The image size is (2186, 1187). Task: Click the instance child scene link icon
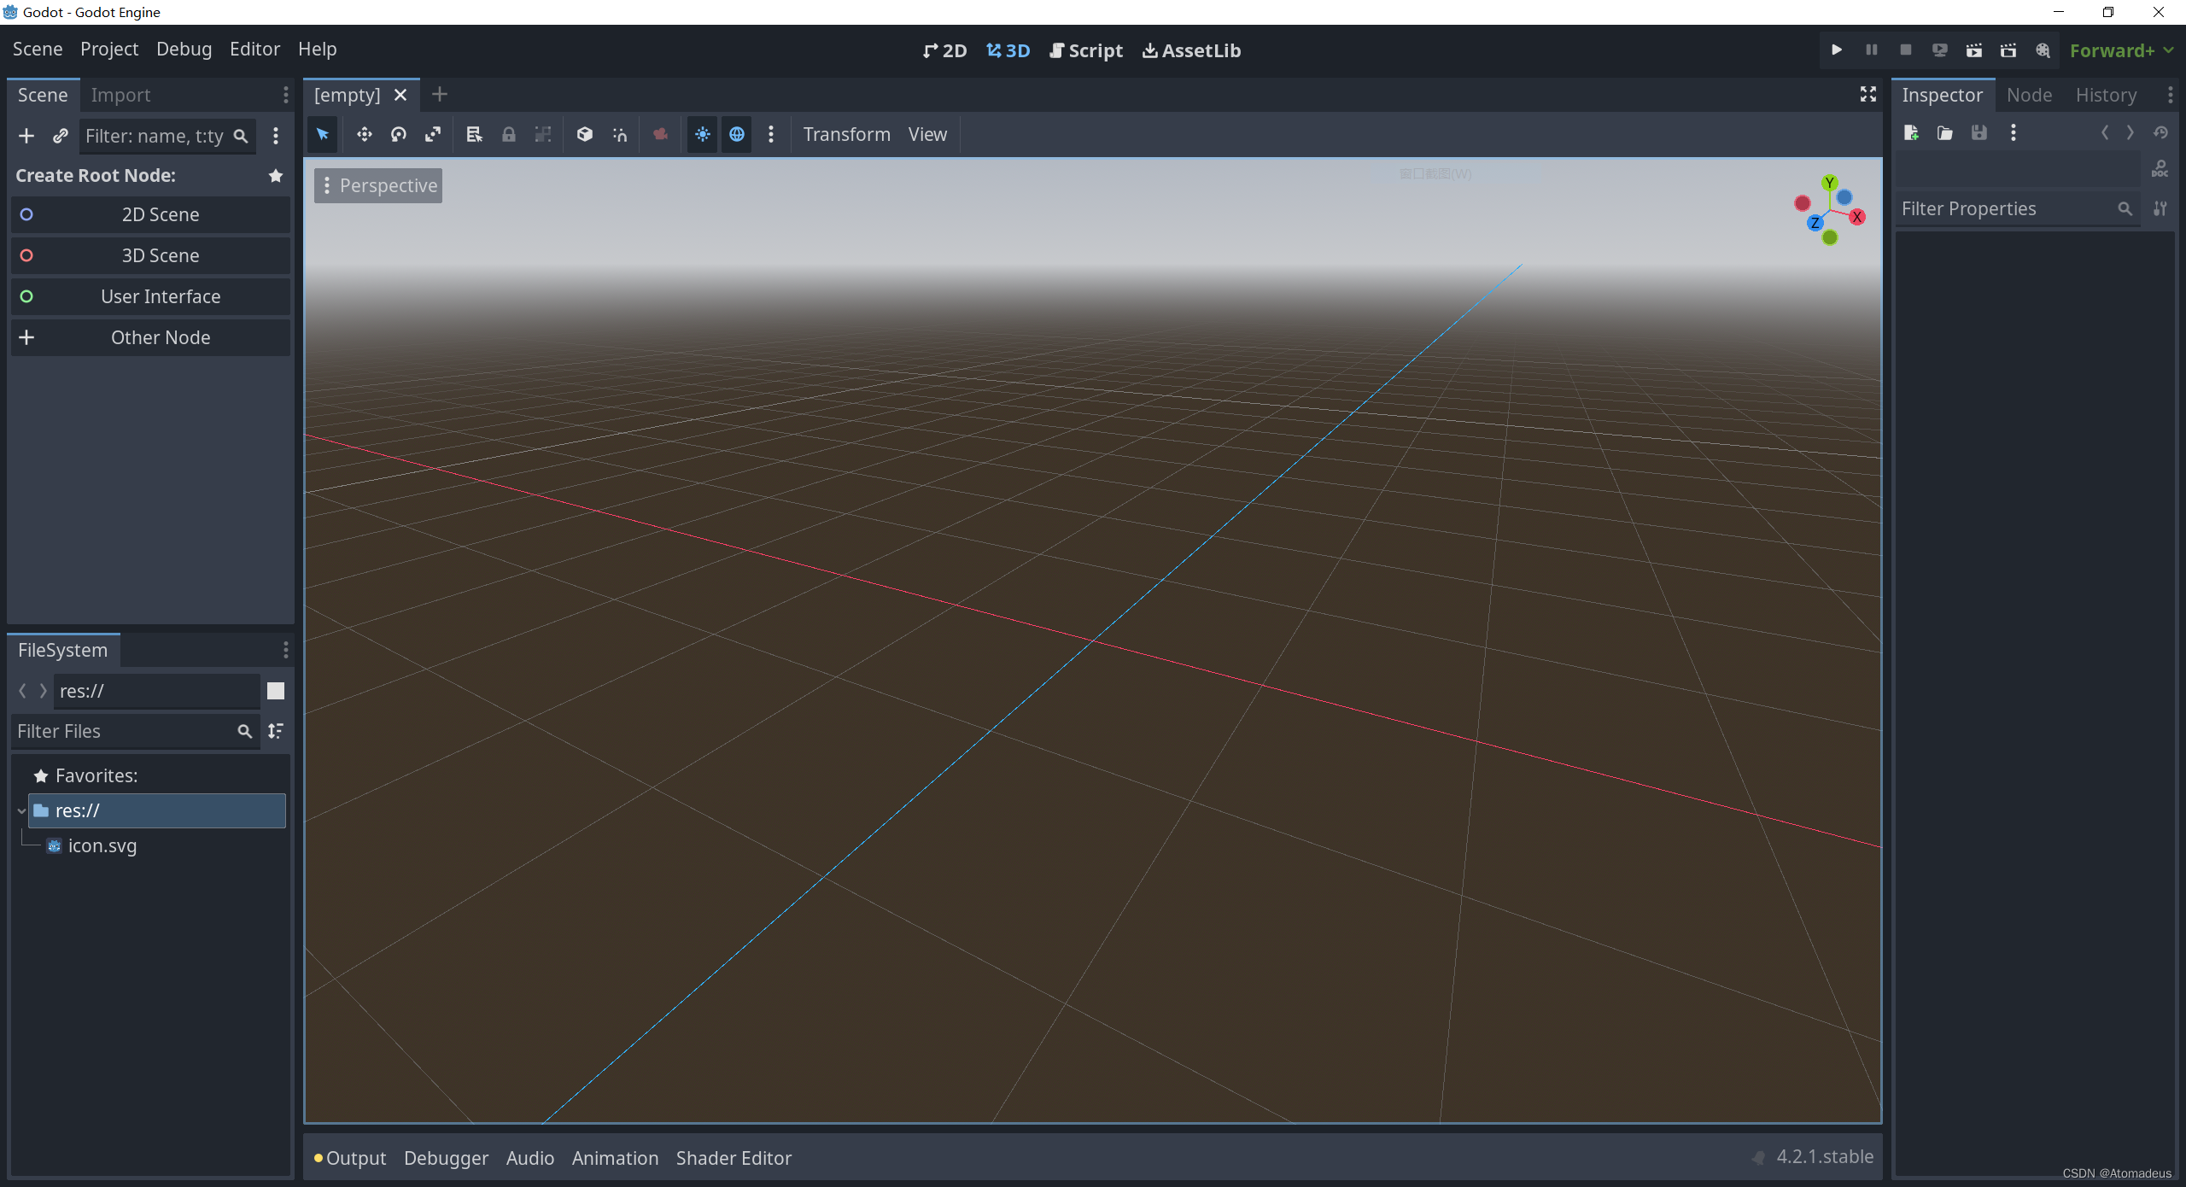pos(60,136)
